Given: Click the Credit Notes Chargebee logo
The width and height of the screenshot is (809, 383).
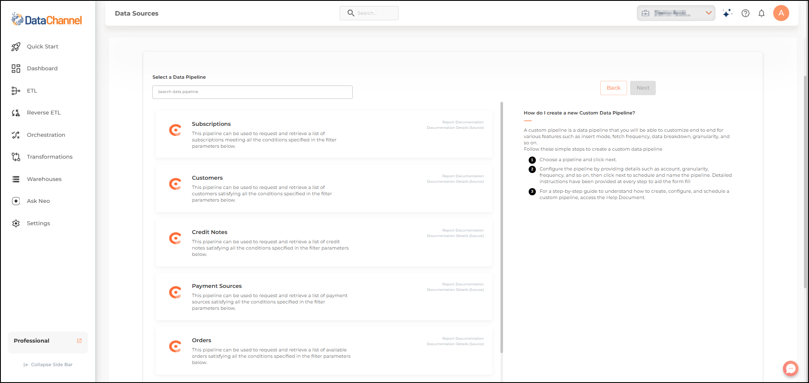Looking at the screenshot, I should 175,238.
